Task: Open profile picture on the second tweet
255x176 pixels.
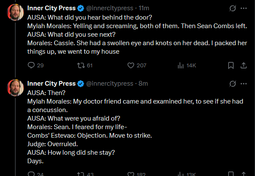Action: pyautogui.click(x=15, y=88)
